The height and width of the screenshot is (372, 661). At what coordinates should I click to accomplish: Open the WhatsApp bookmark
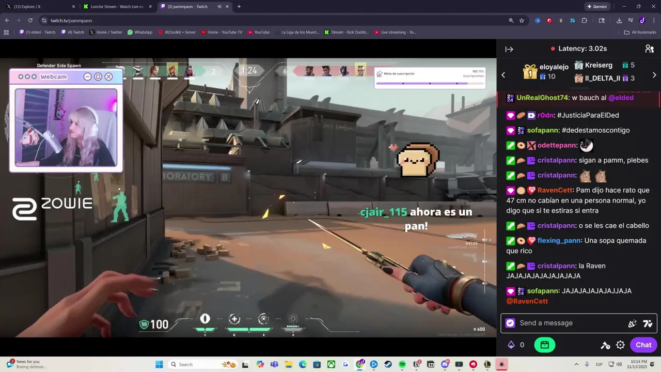[x=140, y=32]
